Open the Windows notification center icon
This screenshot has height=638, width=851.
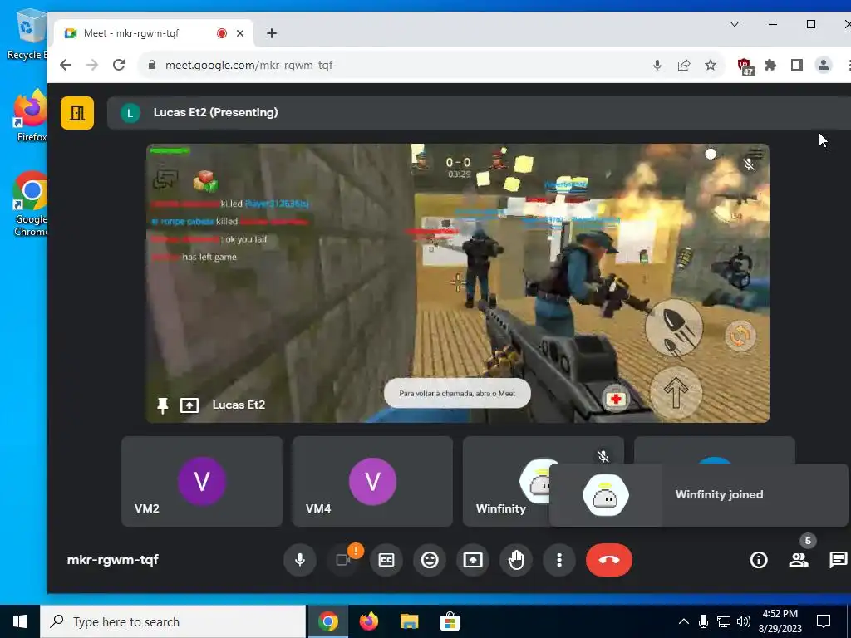(824, 621)
